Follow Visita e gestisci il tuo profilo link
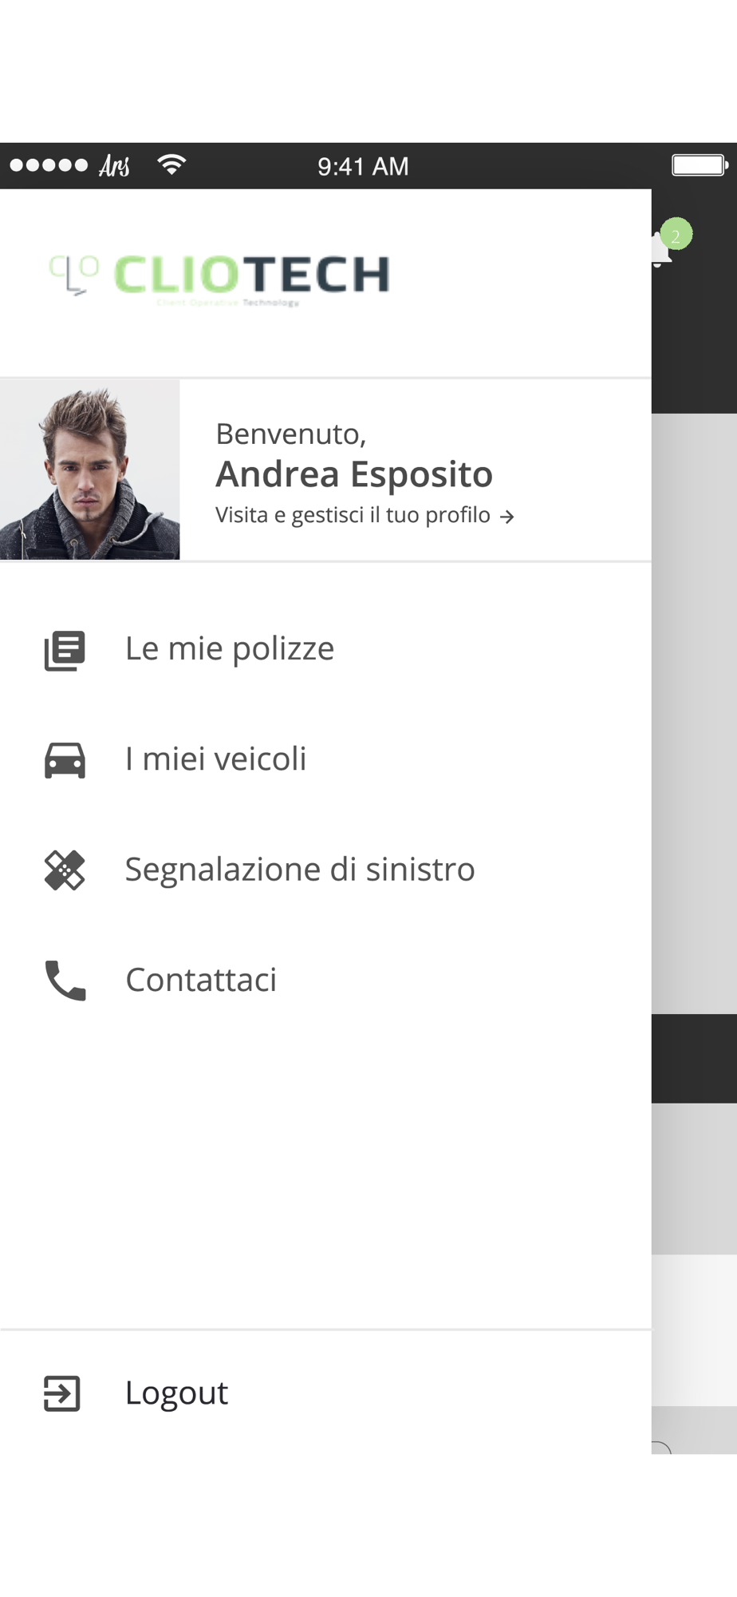This screenshot has width=737, height=1597. pyautogui.click(x=353, y=515)
